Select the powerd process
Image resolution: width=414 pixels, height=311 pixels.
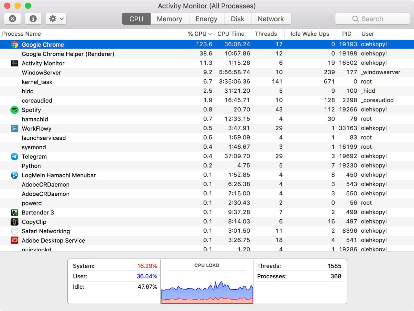[x=207, y=203]
